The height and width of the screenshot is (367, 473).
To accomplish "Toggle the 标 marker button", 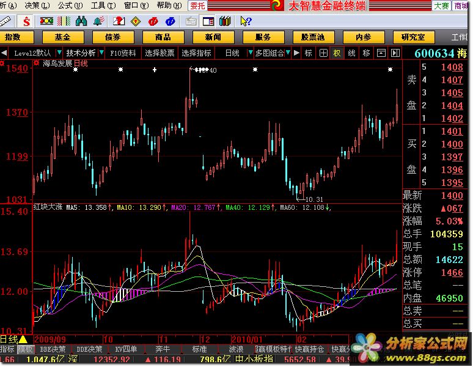I will click(x=308, y=53).
